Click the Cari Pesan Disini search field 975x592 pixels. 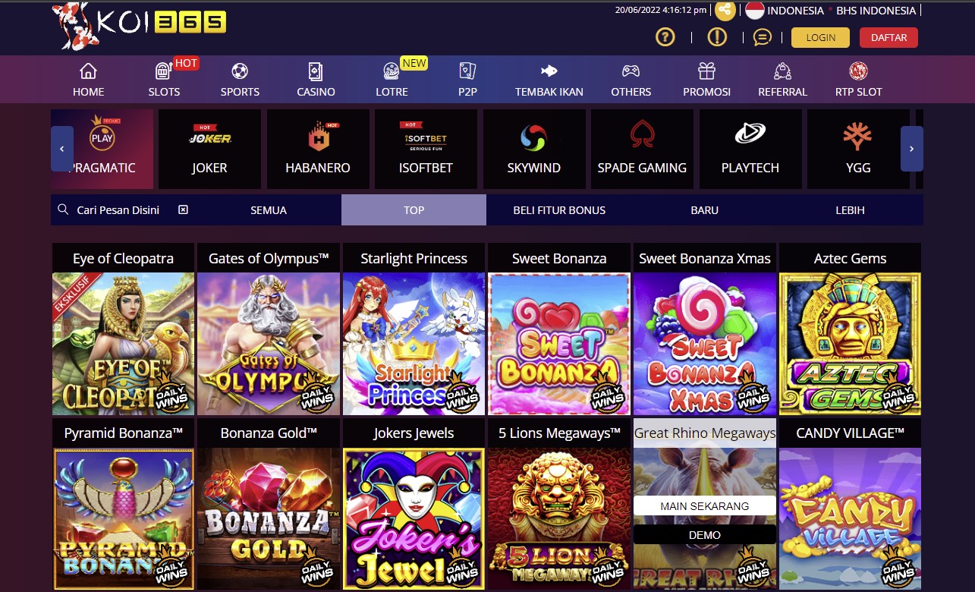pos(118,210)
